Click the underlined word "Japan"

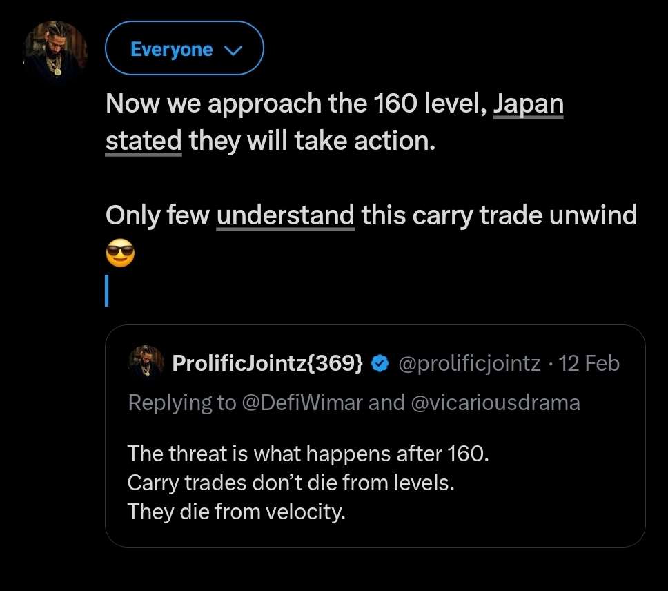tap(528, 104)
